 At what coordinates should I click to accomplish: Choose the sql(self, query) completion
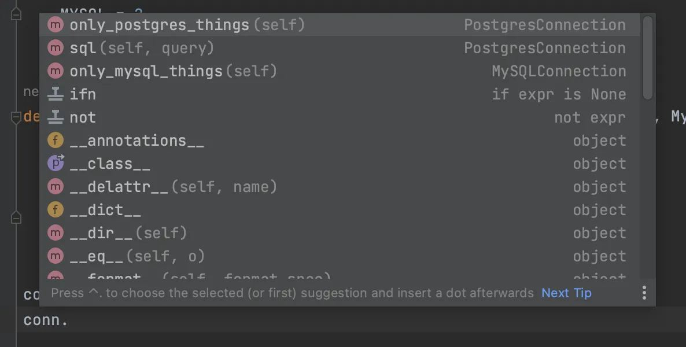(x=142, y=48)
